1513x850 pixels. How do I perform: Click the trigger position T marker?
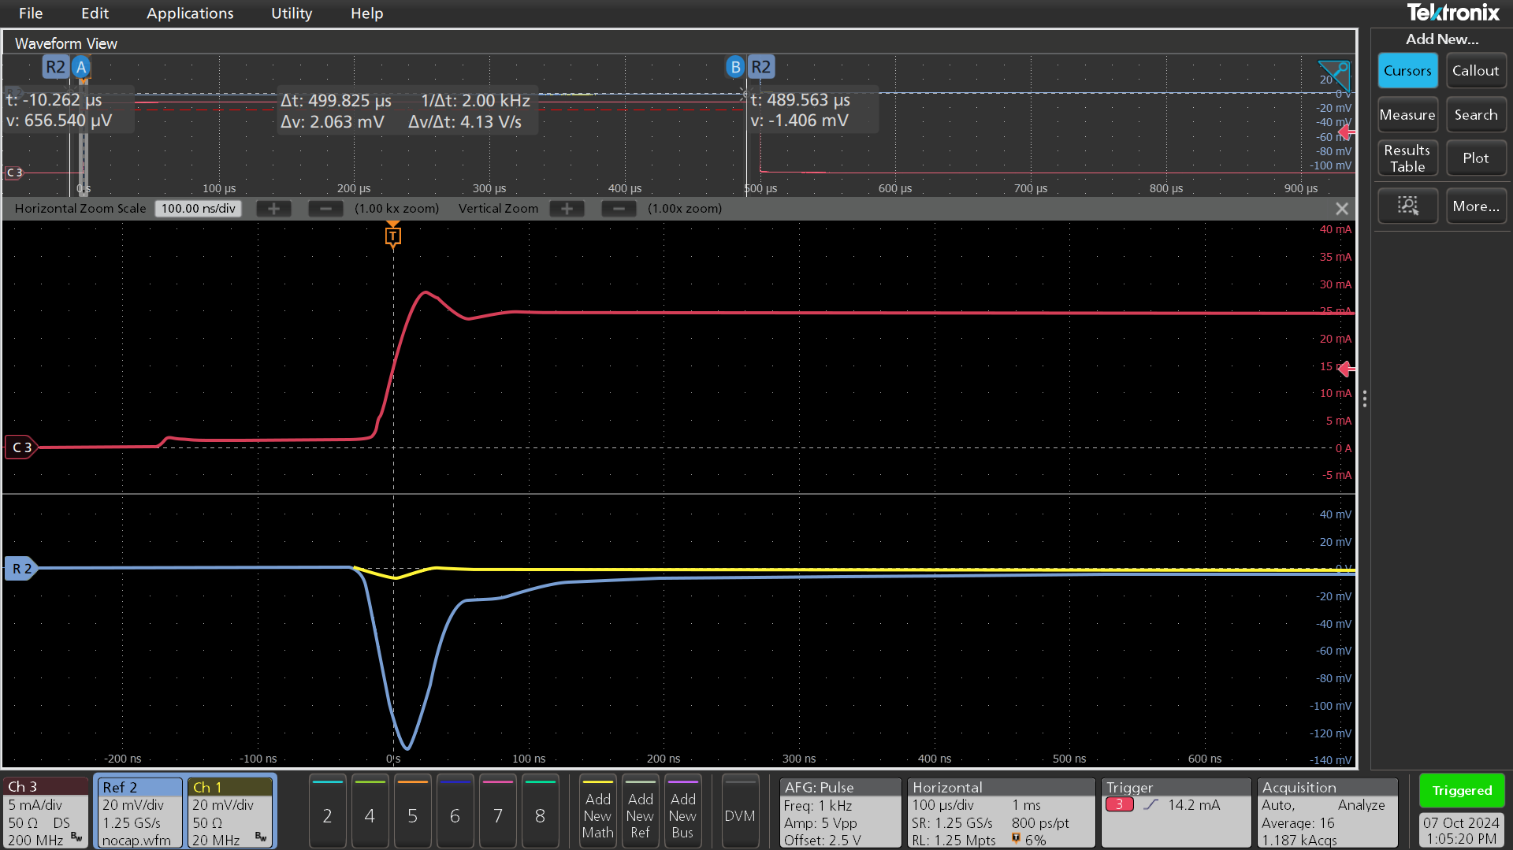[x=392, y=236]
